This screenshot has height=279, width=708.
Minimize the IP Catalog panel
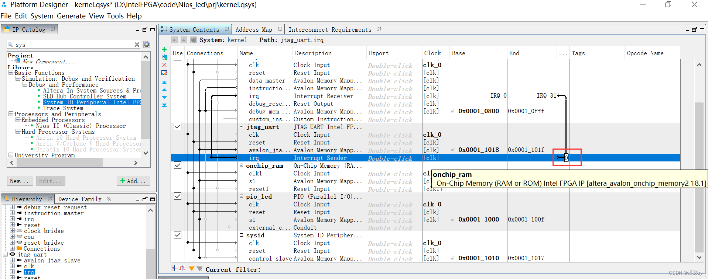point(138,30)
